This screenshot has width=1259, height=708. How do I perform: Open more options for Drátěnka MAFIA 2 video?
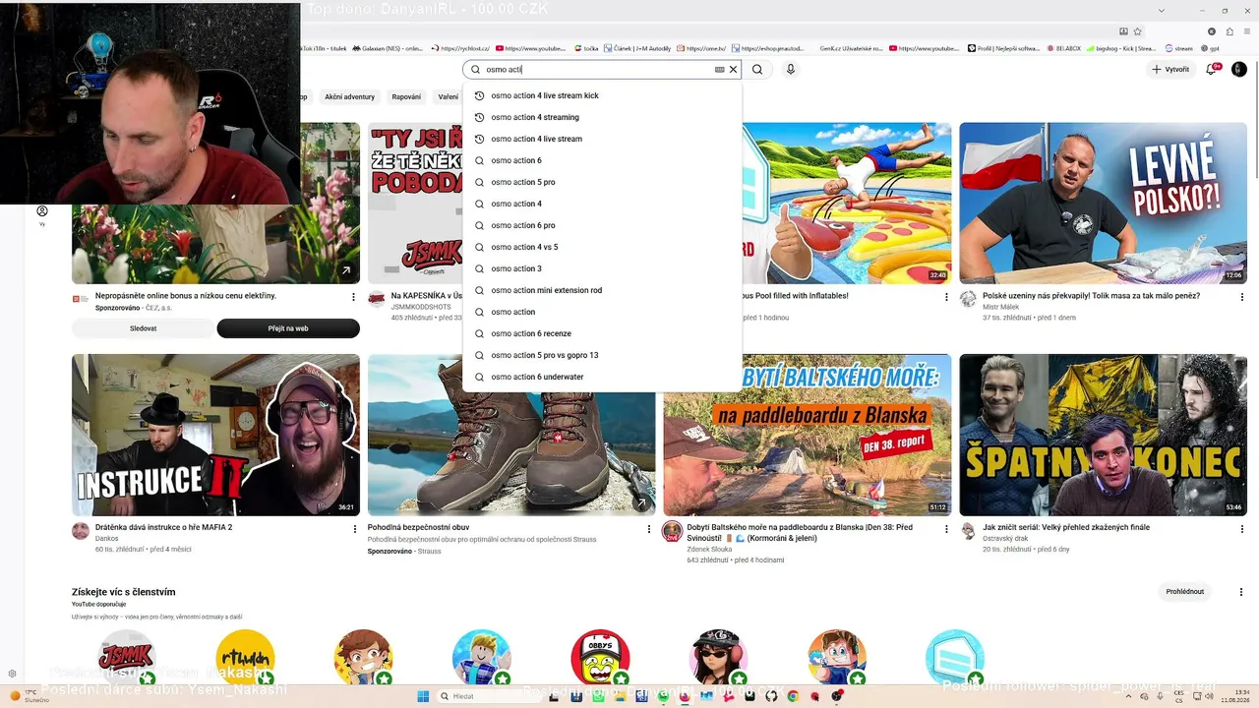pos(354,529)
